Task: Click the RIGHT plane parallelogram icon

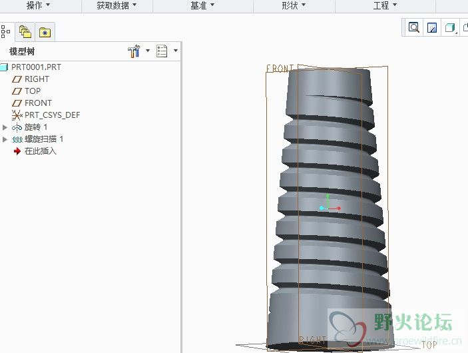Action: [17, 79]
